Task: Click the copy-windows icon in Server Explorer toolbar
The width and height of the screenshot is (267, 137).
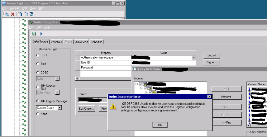Action: [x=7, y=14]
